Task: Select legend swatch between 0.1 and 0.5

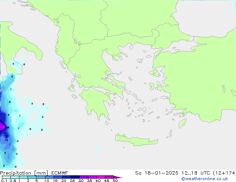Action: [6, 177]
